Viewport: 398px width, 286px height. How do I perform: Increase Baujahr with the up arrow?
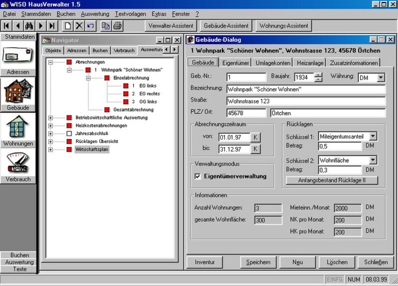click(318, 75)
